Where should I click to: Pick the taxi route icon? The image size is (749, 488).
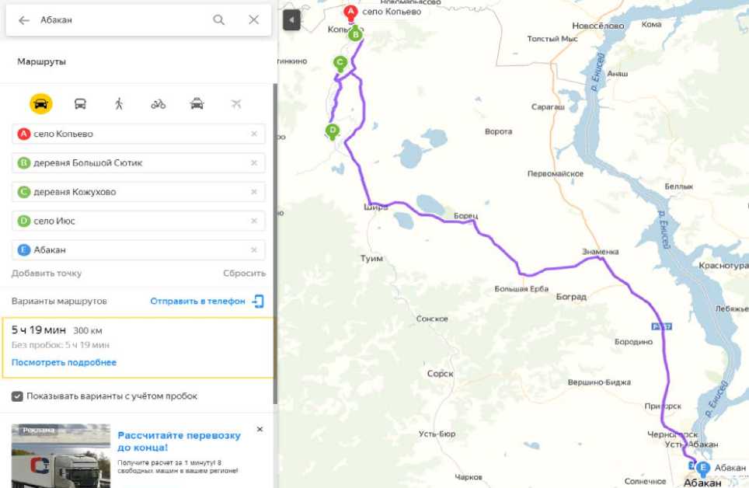coord(197,103)
